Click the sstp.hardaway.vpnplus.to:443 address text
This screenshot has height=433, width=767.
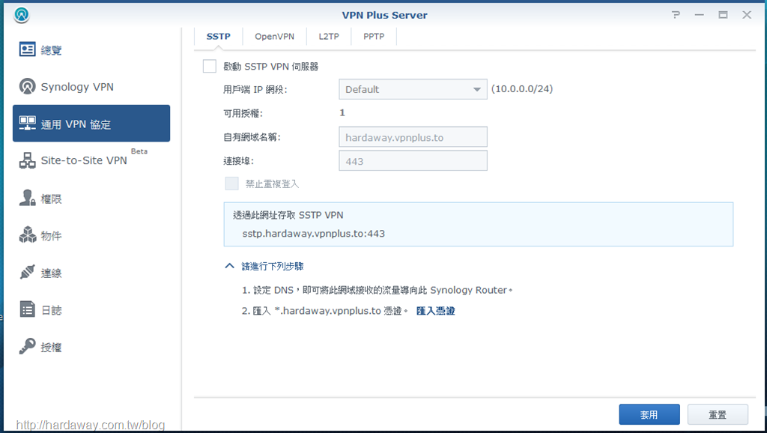pos(314,234)
